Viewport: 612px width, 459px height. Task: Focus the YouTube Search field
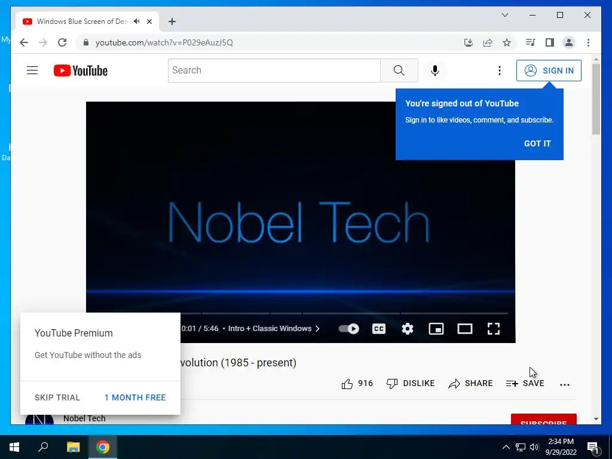(274, 71)
